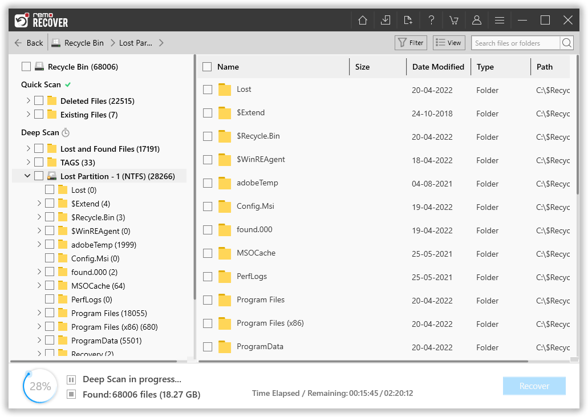Viewport: 588px width, 417px height.
Task: Expand the adobeTemp (1999) tree folder
Action: (x=39, y=245)
